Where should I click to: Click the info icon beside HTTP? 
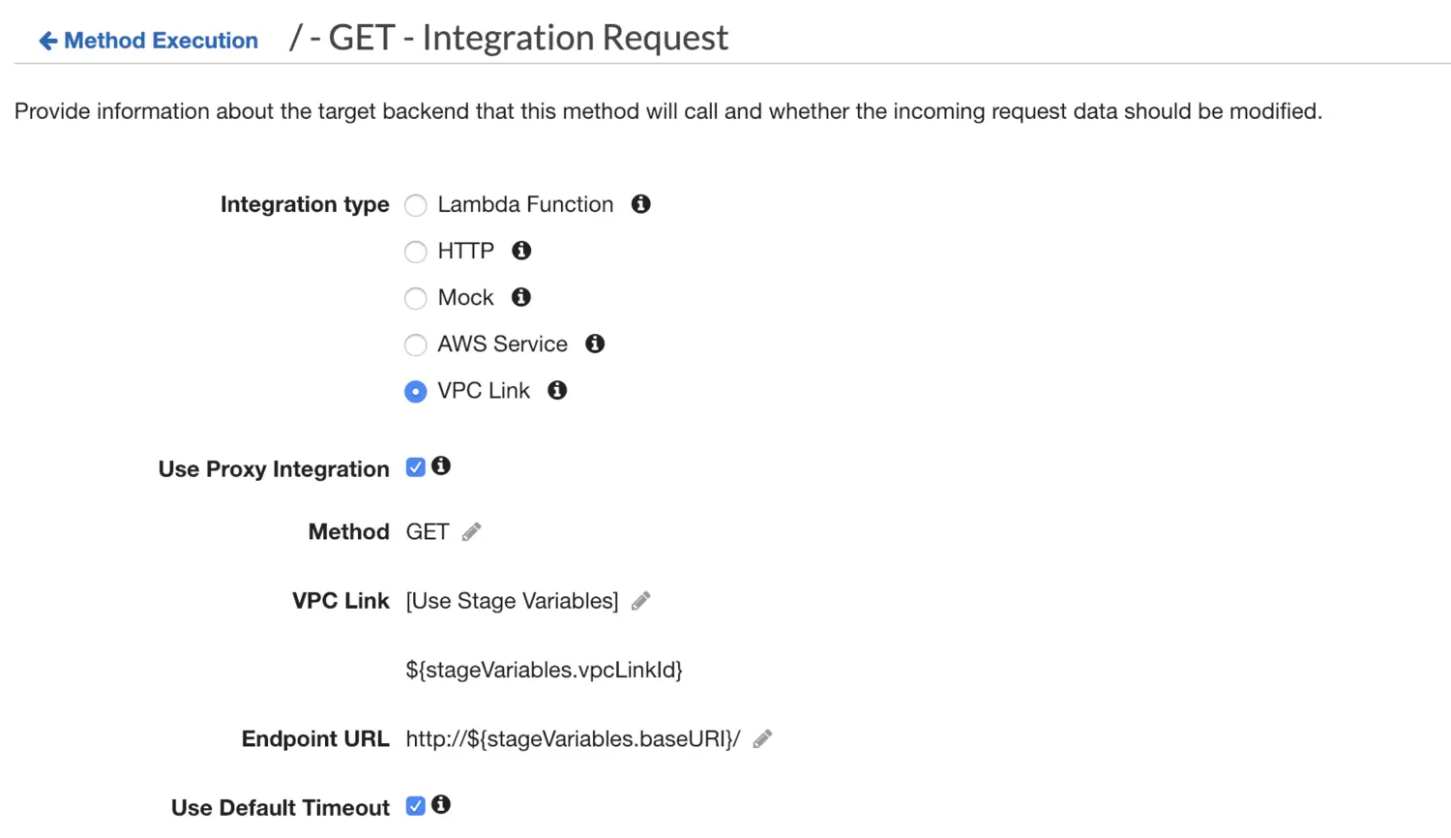[520, 251]
